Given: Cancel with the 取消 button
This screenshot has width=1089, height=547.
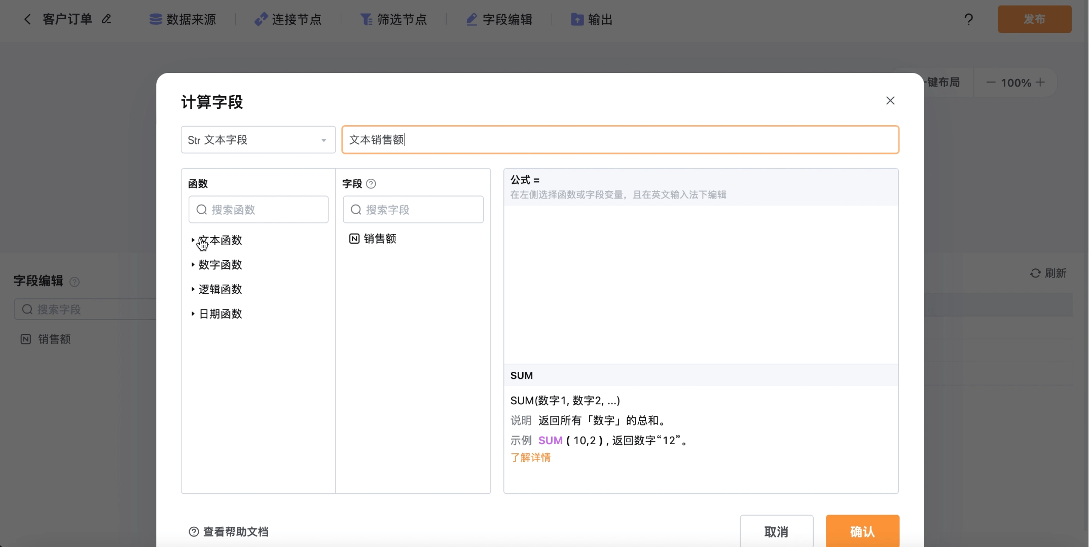Looking at the screenshot, I should [777, 532].
